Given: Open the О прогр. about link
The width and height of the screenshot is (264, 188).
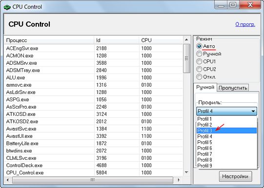Looking at the screenshot, I should click(x=245, y=24).
